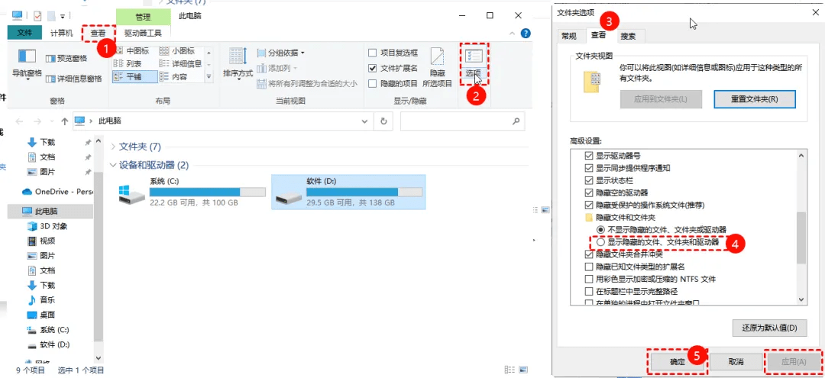Image resolution: width=825 pixels, height=378 pixels.
Task: Uncheck 隐藏受保护的操作系统文件 option
Action: click(x=589, y=205)
